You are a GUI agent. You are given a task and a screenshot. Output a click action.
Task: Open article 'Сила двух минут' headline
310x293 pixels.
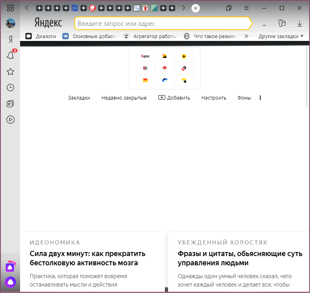click(x=88, y=258)
